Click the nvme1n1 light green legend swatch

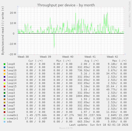pos(5,118)
